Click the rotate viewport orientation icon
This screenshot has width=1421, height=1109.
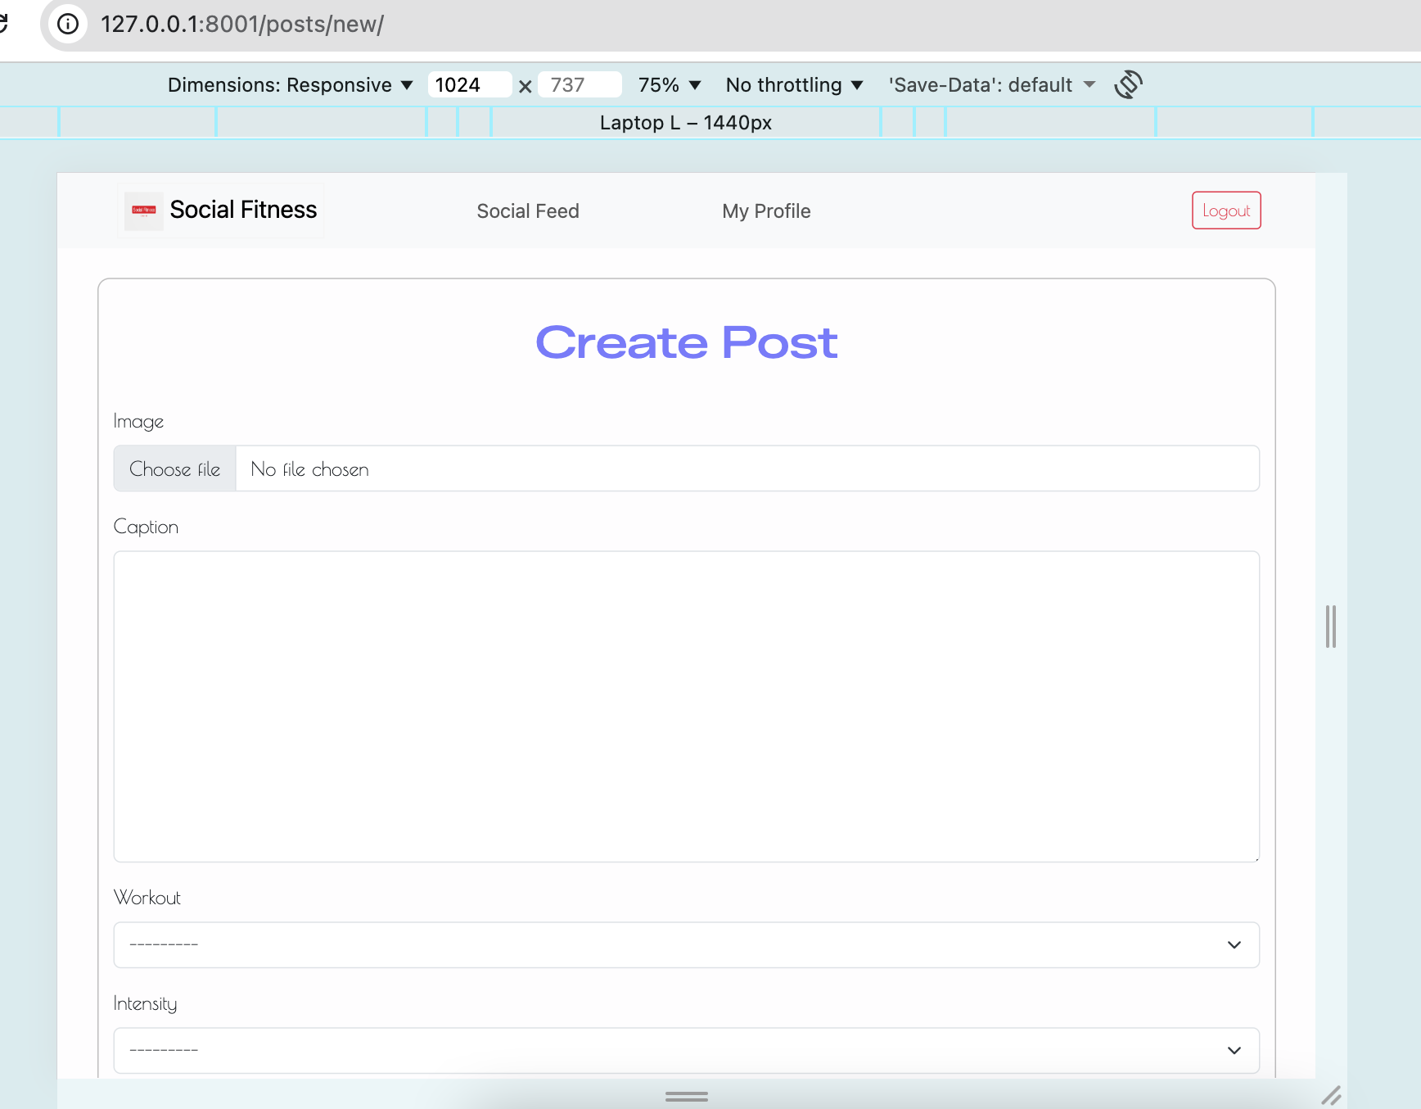click(x=1128, y=84)
